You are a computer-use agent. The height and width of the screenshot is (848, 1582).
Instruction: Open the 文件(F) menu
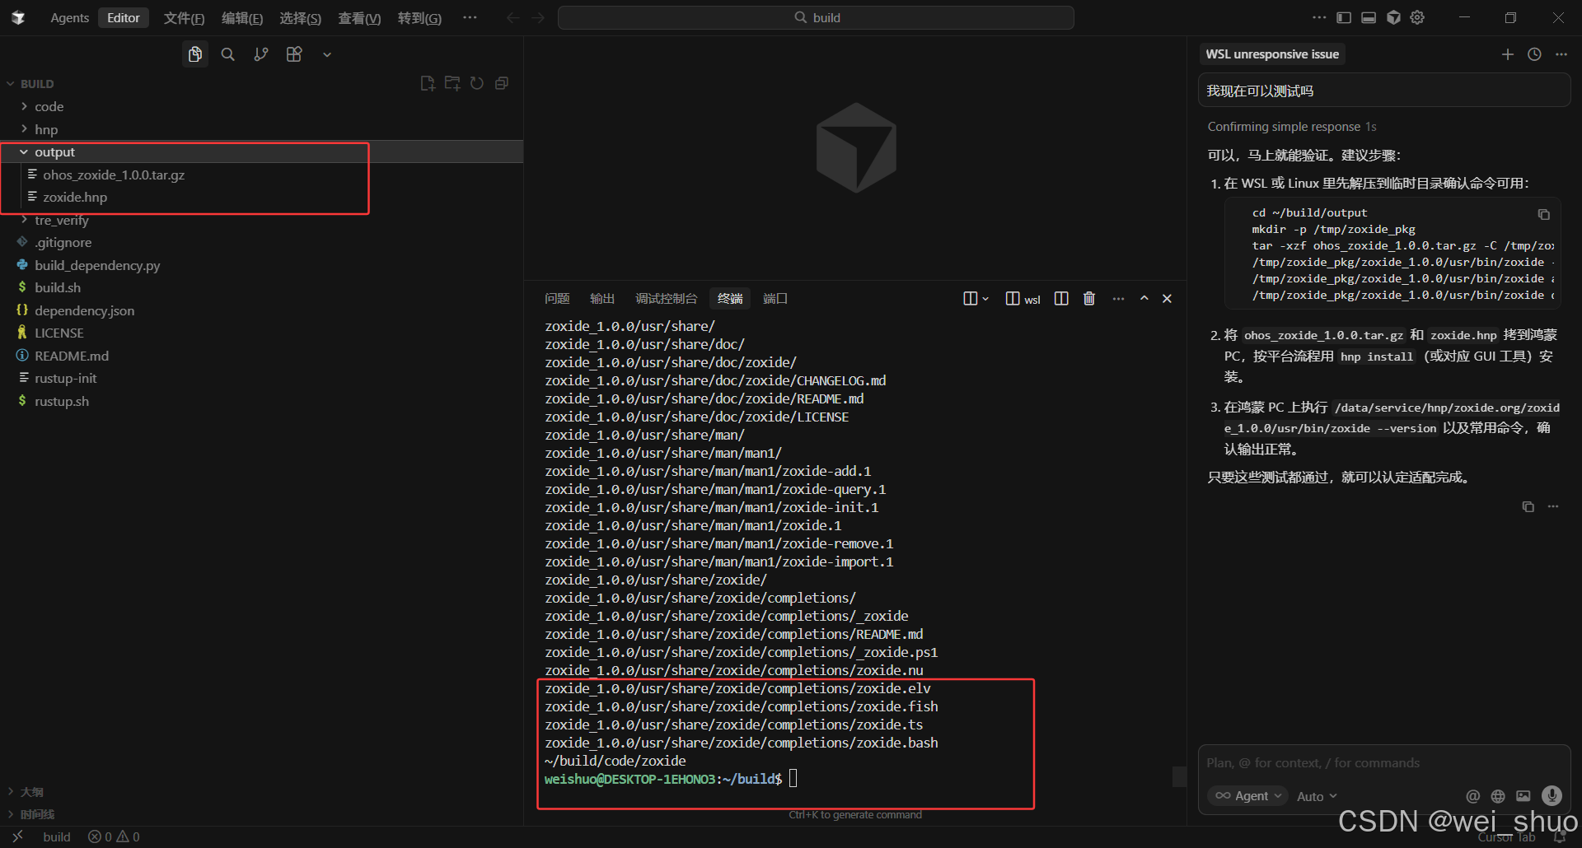coord(184,18)
